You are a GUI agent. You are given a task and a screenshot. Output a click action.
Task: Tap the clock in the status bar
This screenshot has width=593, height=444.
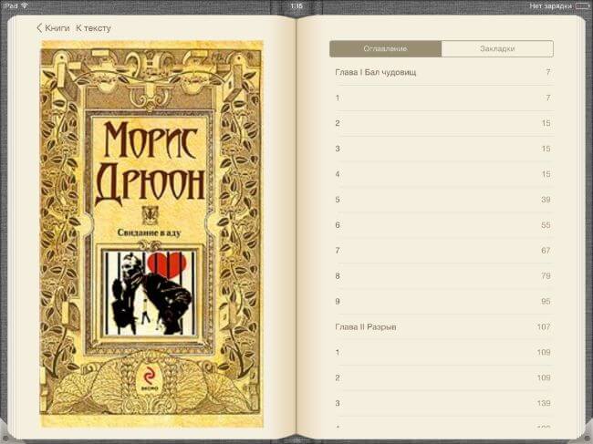(x=296, y=6)
